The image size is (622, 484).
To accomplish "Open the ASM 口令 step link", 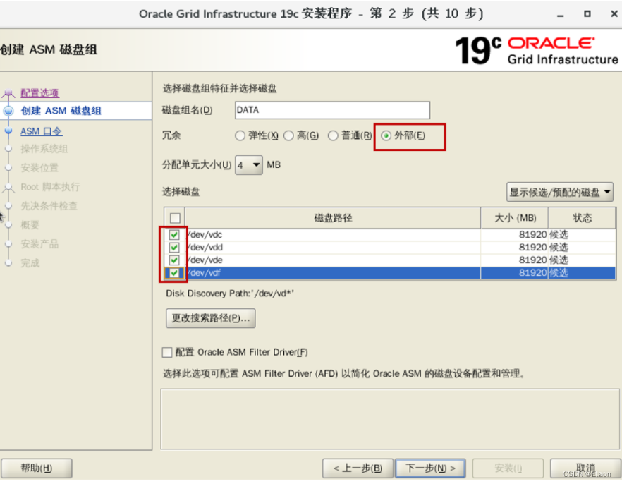I will coord(41,131).
